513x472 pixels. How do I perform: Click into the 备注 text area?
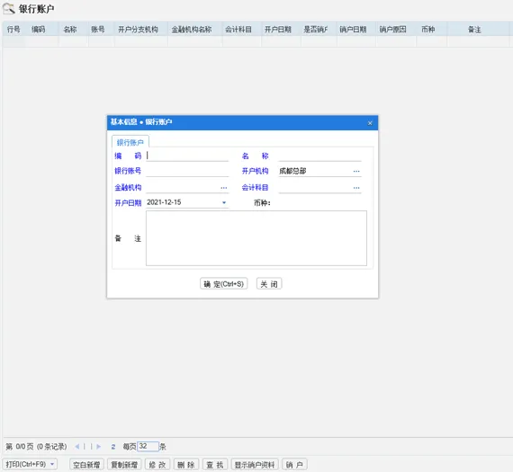(x=256, y=238)
